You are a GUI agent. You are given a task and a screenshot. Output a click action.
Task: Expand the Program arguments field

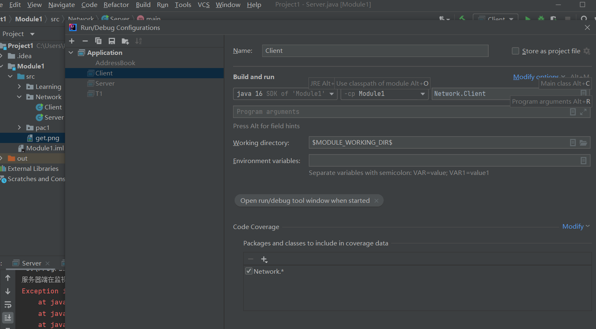pos(583,112)
